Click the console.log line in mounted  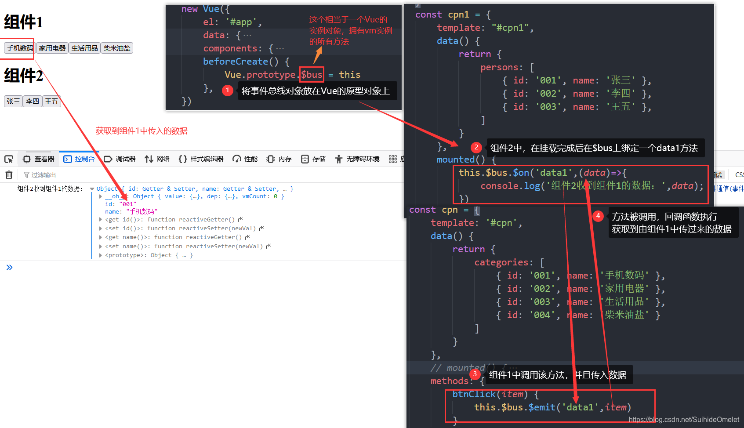click(x=592, y=186)
